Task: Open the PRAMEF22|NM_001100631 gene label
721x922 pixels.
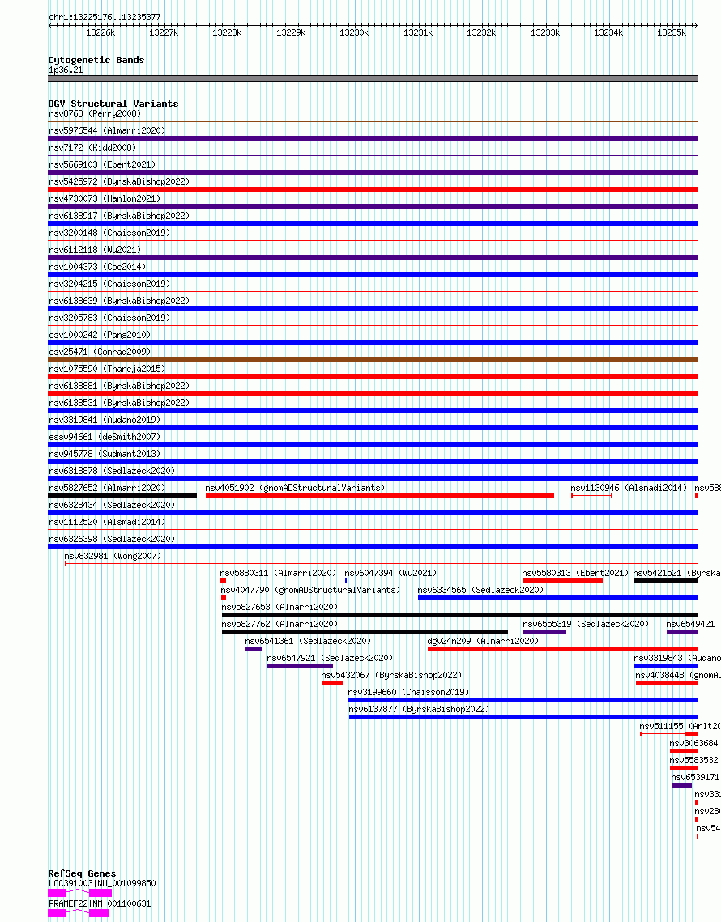Action: (100, 904)
